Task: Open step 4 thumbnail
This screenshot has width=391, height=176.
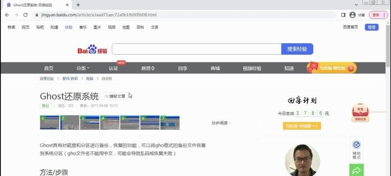Action: click(x=110, y=123)
